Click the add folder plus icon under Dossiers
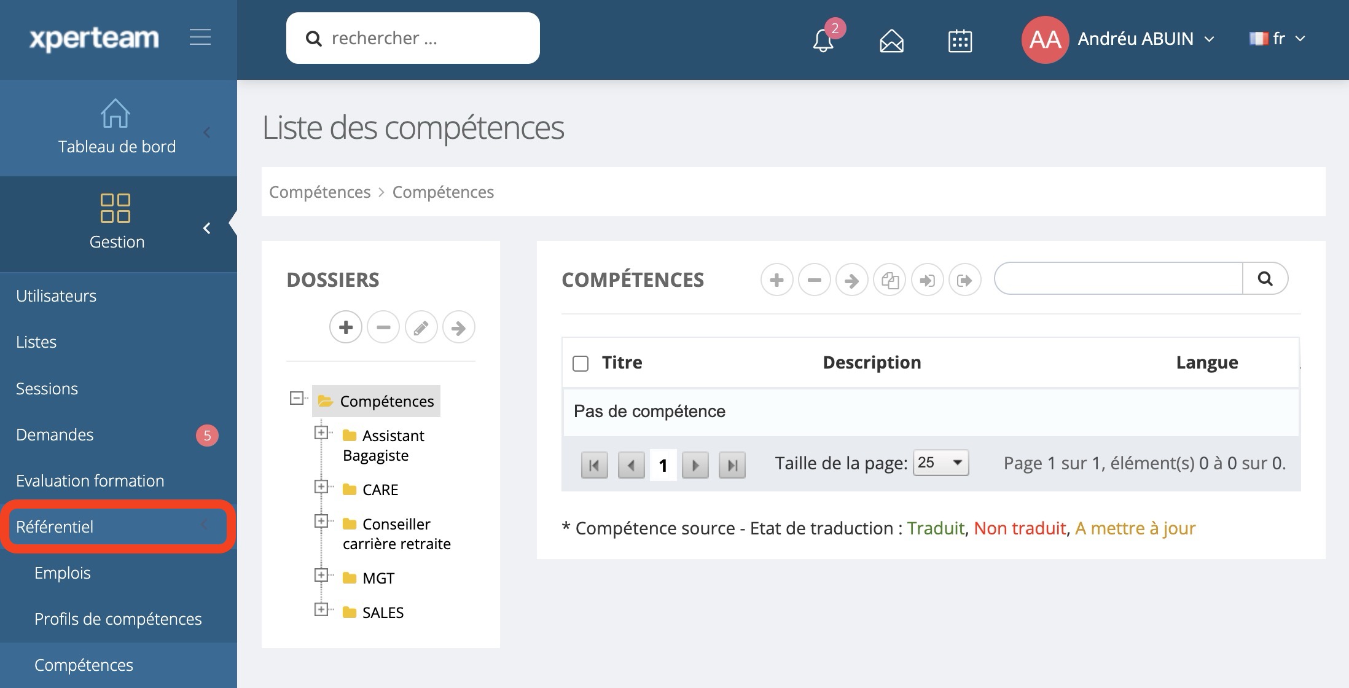Screen dimensions: 1349x688 346,327
